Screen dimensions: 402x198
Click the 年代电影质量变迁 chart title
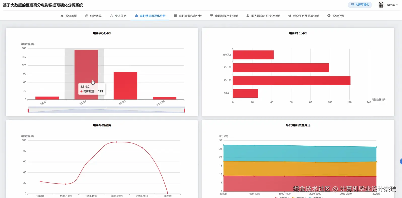pos(298,125)
